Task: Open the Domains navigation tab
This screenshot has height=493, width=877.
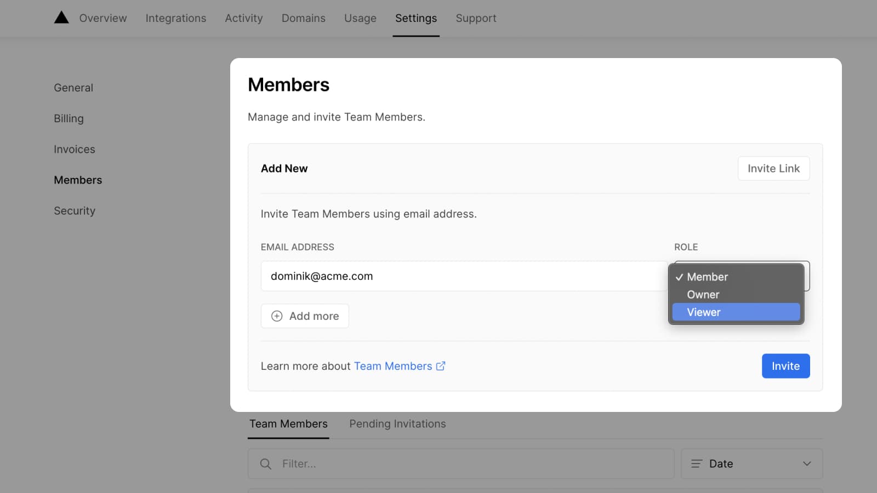Action: [x=303, y=18]
